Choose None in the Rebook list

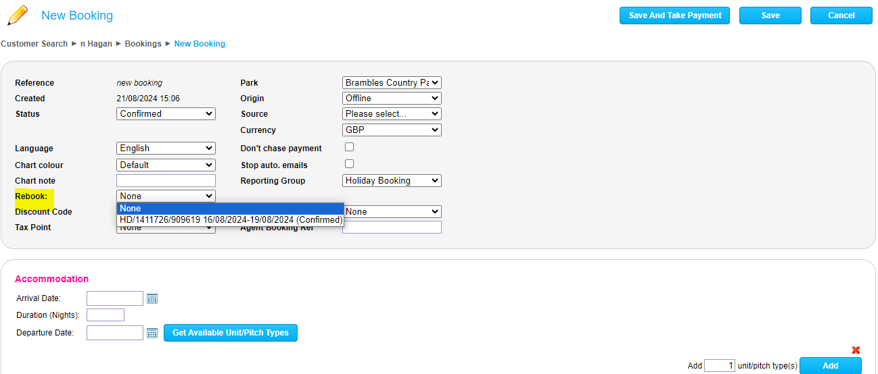pyautogui.click(x=231, y=209)
